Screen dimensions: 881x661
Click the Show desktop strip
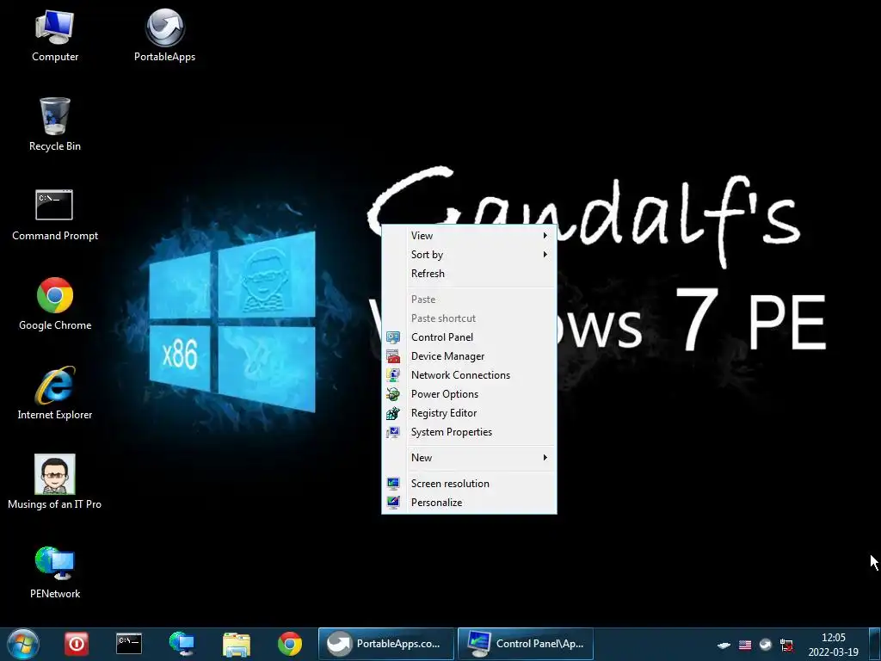(874, 644)
